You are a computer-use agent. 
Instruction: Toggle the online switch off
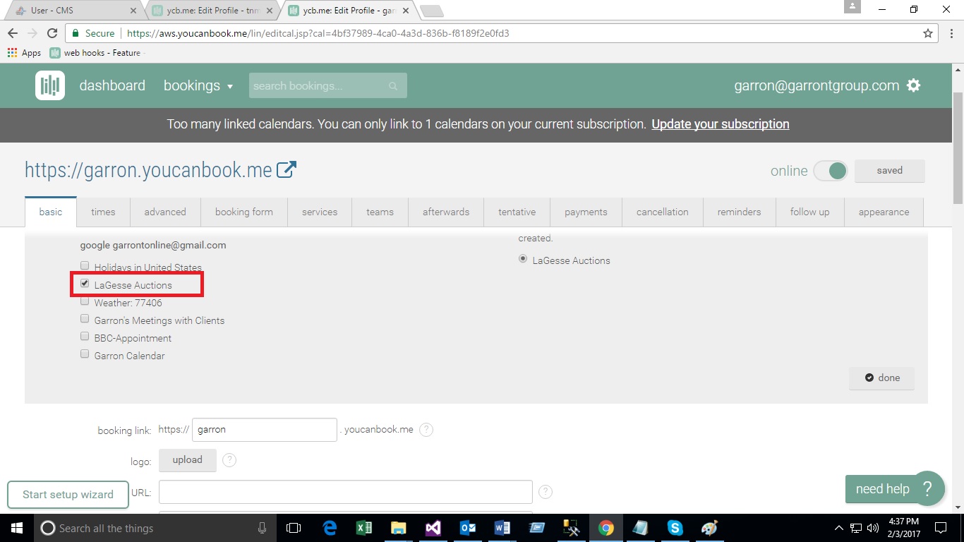click(x=830, y=171)
